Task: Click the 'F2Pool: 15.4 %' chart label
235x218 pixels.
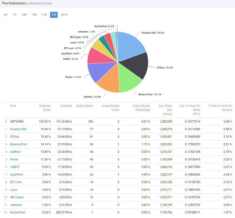Action: click(165, 68)
